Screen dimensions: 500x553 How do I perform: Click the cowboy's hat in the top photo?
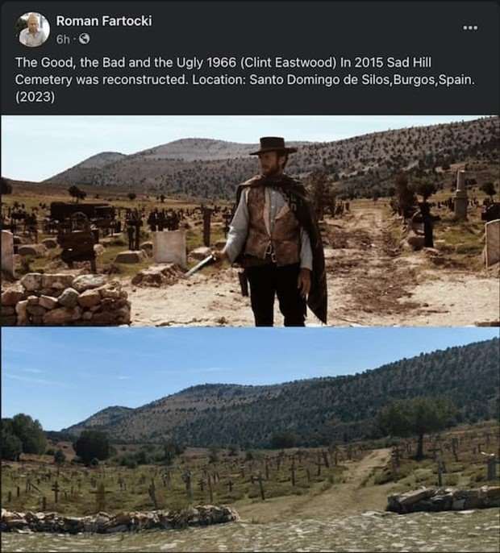point(273,146)
